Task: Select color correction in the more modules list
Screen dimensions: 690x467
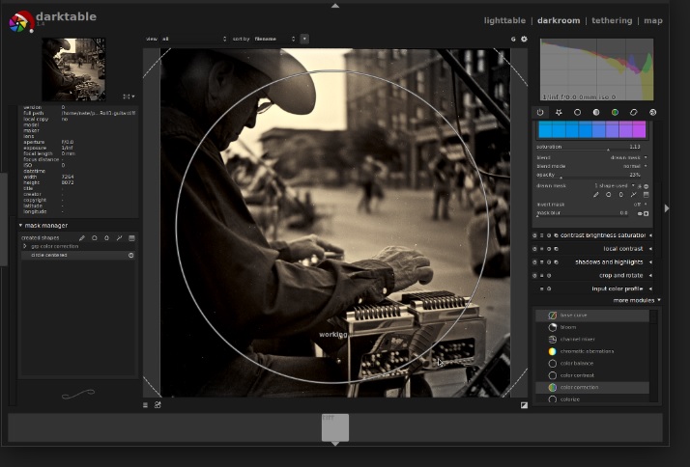Action: click(579, 387)
